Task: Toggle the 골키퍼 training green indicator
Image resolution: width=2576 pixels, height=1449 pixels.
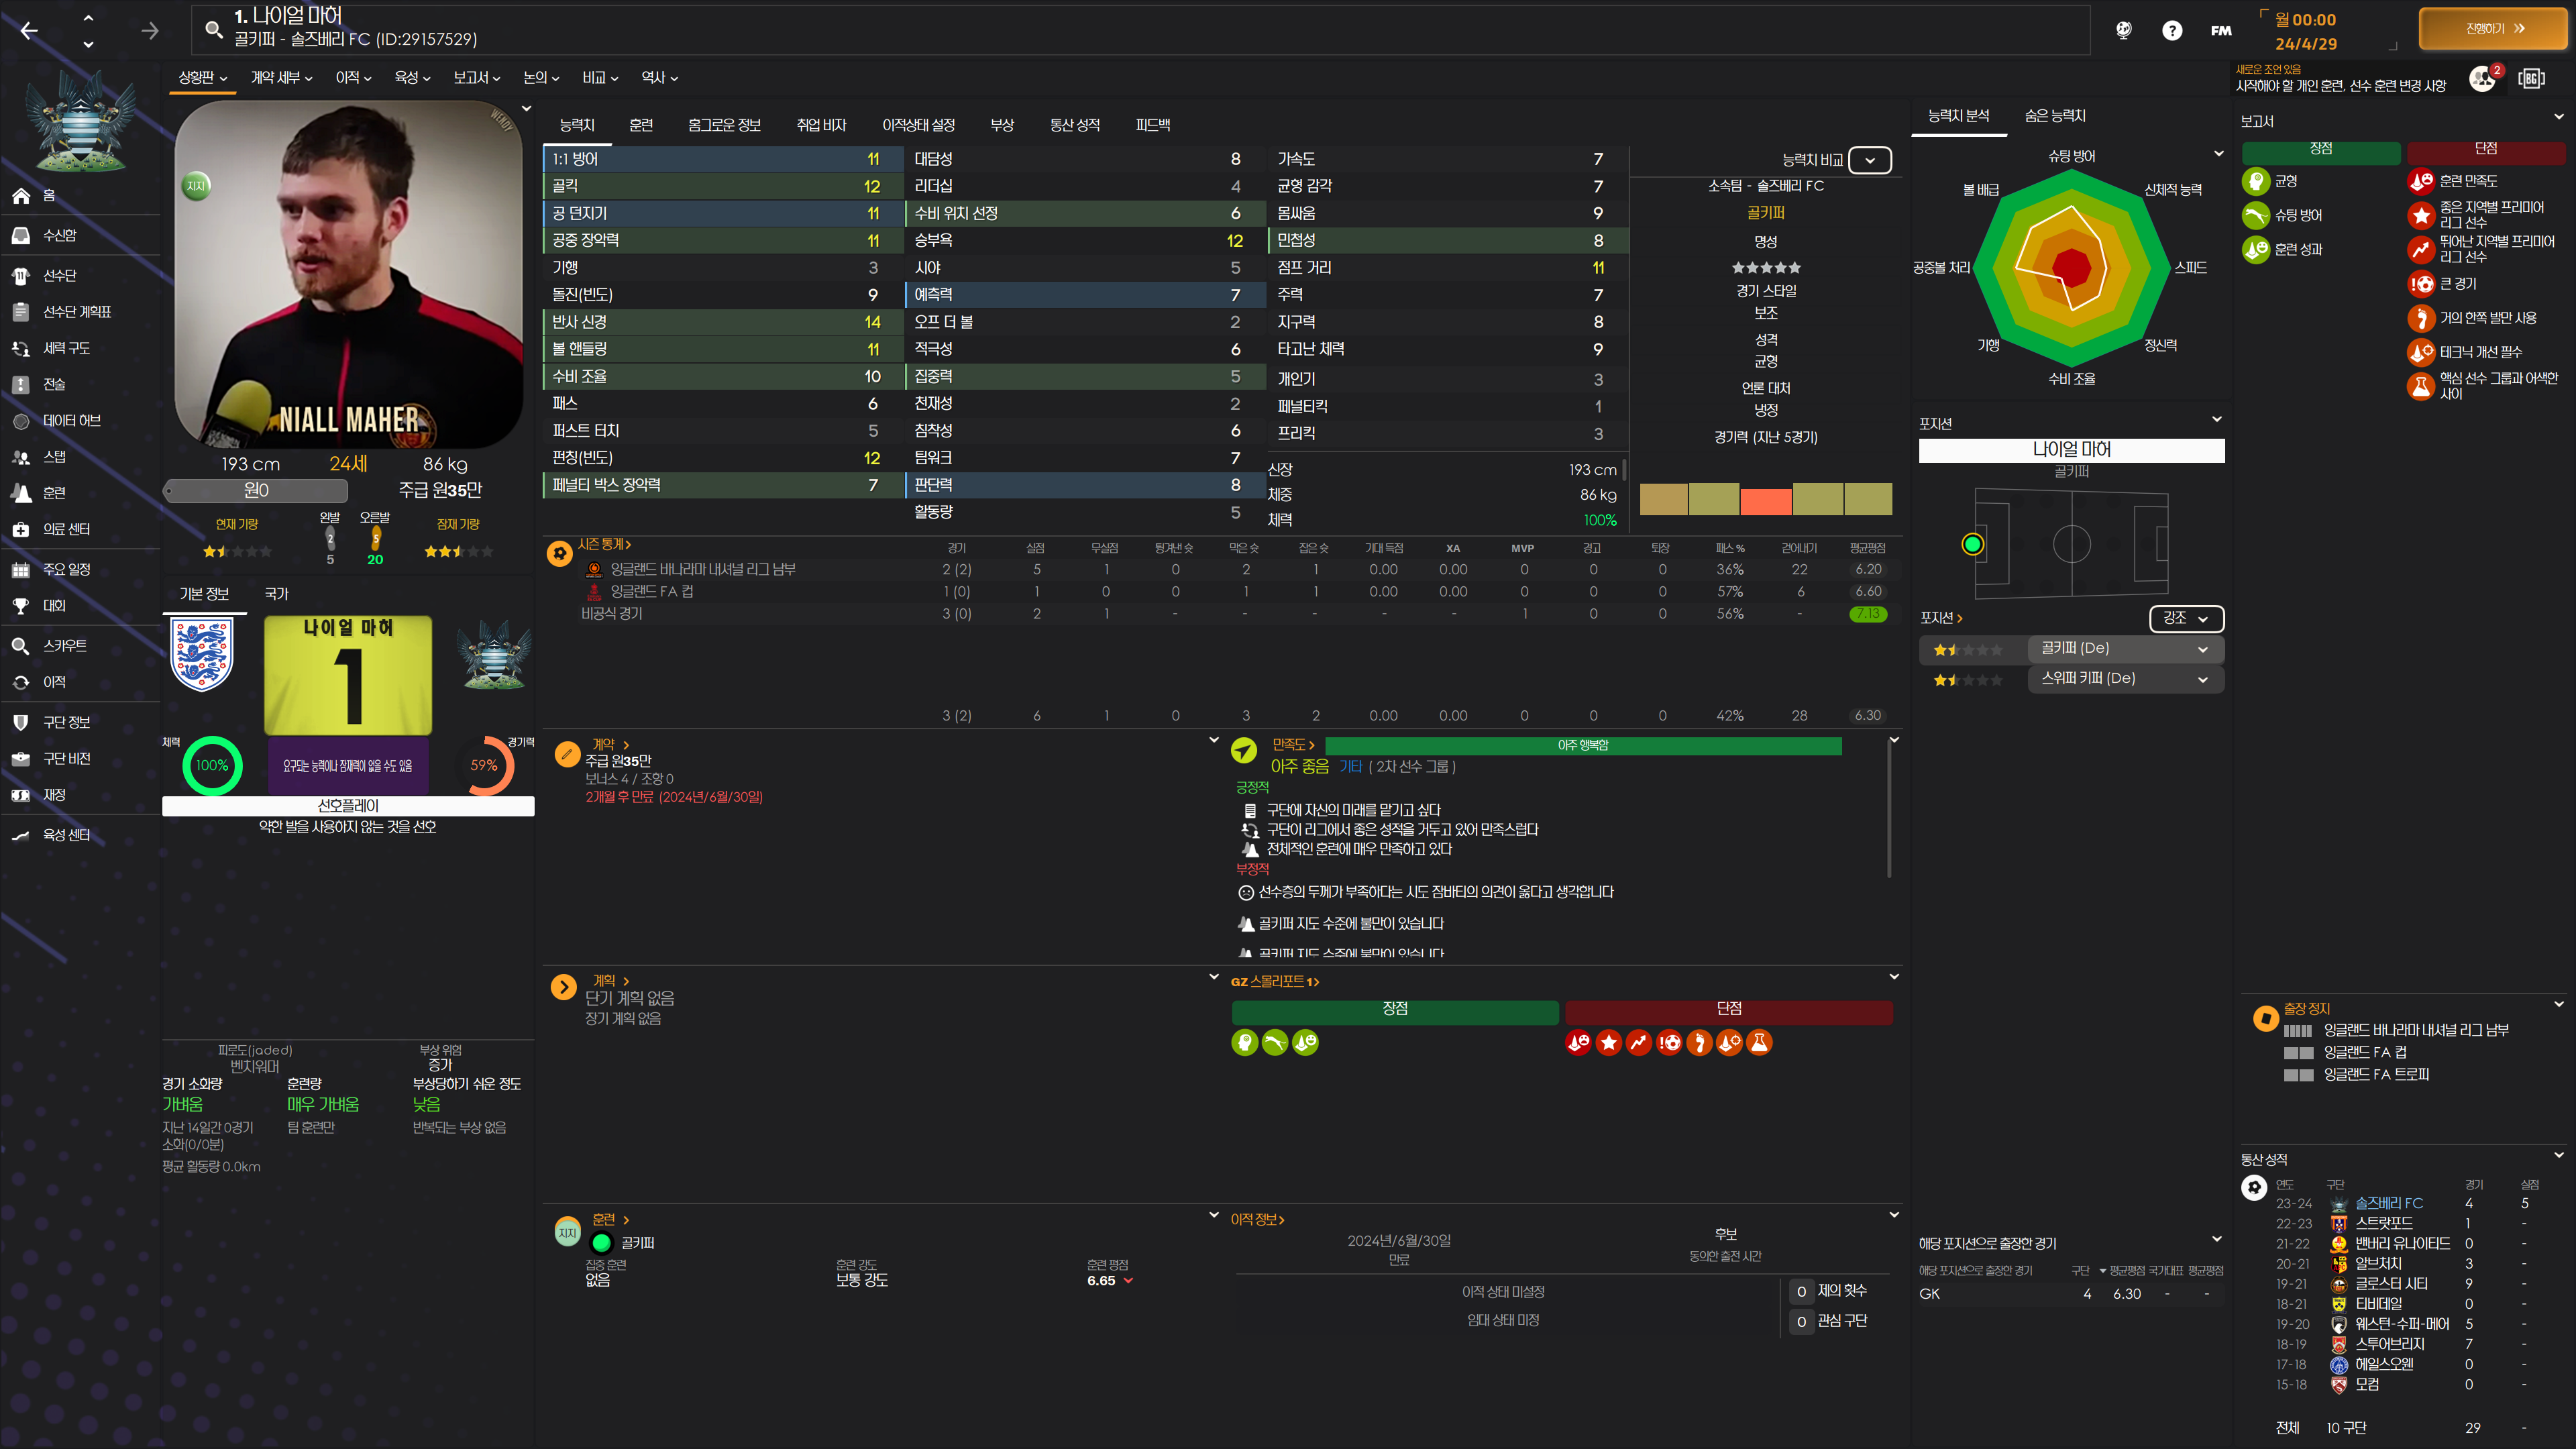Action: point(602,1243)
